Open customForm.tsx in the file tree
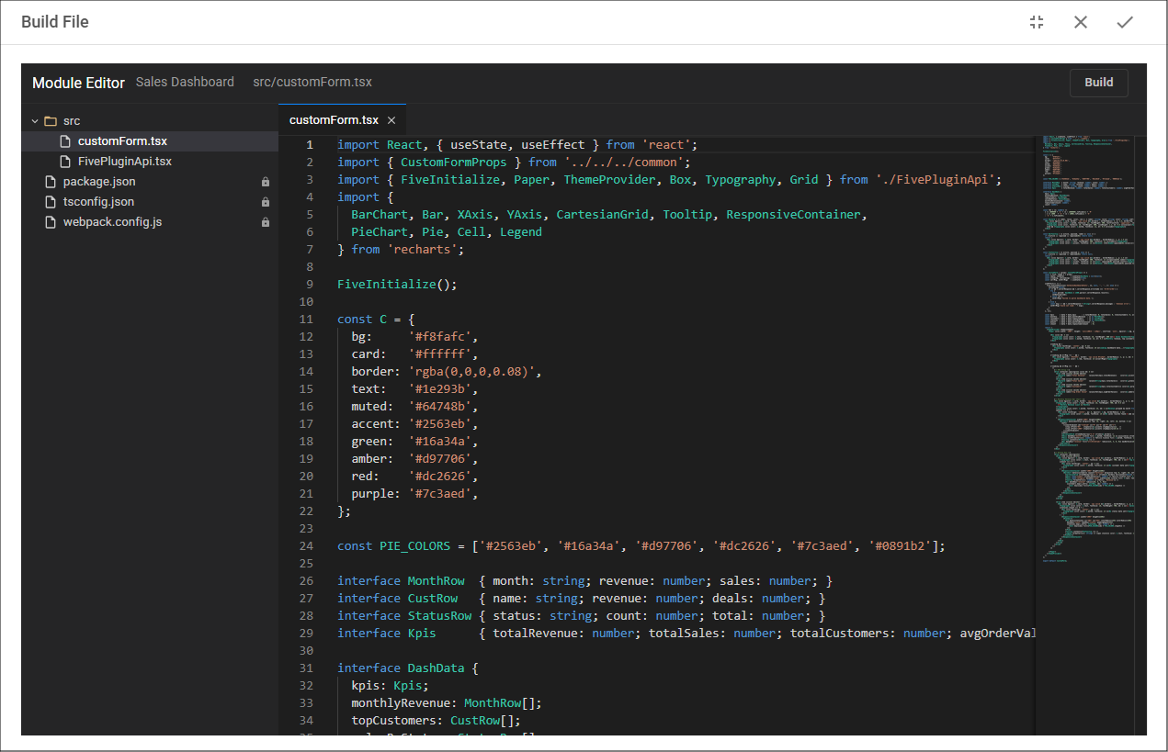 [x=150, y=141]
